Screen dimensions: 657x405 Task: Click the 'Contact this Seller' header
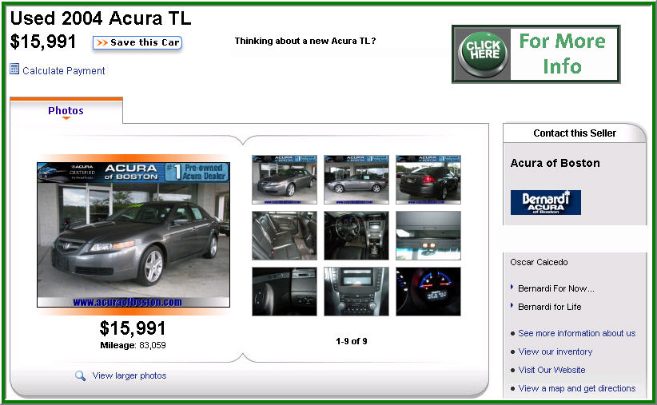[575, 133]
